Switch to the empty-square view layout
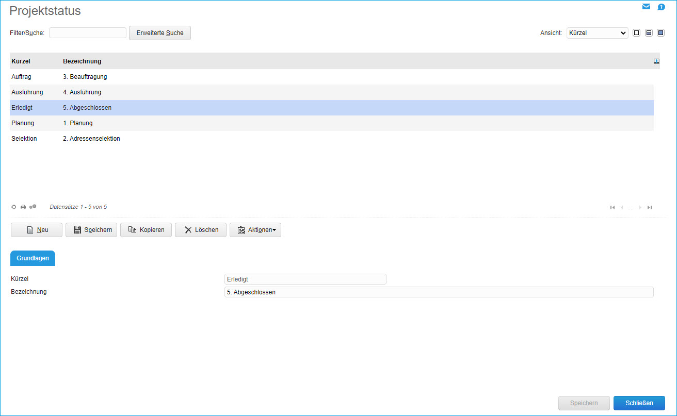 [x=636, y=33]
